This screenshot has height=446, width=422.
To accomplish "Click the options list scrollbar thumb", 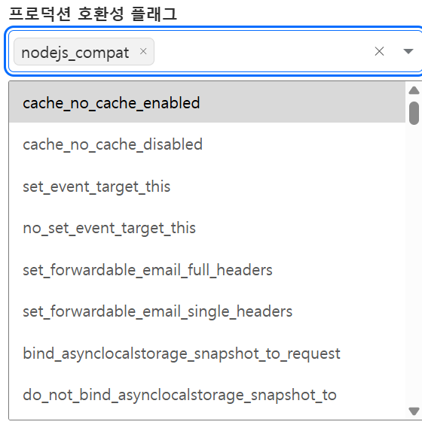I will [414, 114].
